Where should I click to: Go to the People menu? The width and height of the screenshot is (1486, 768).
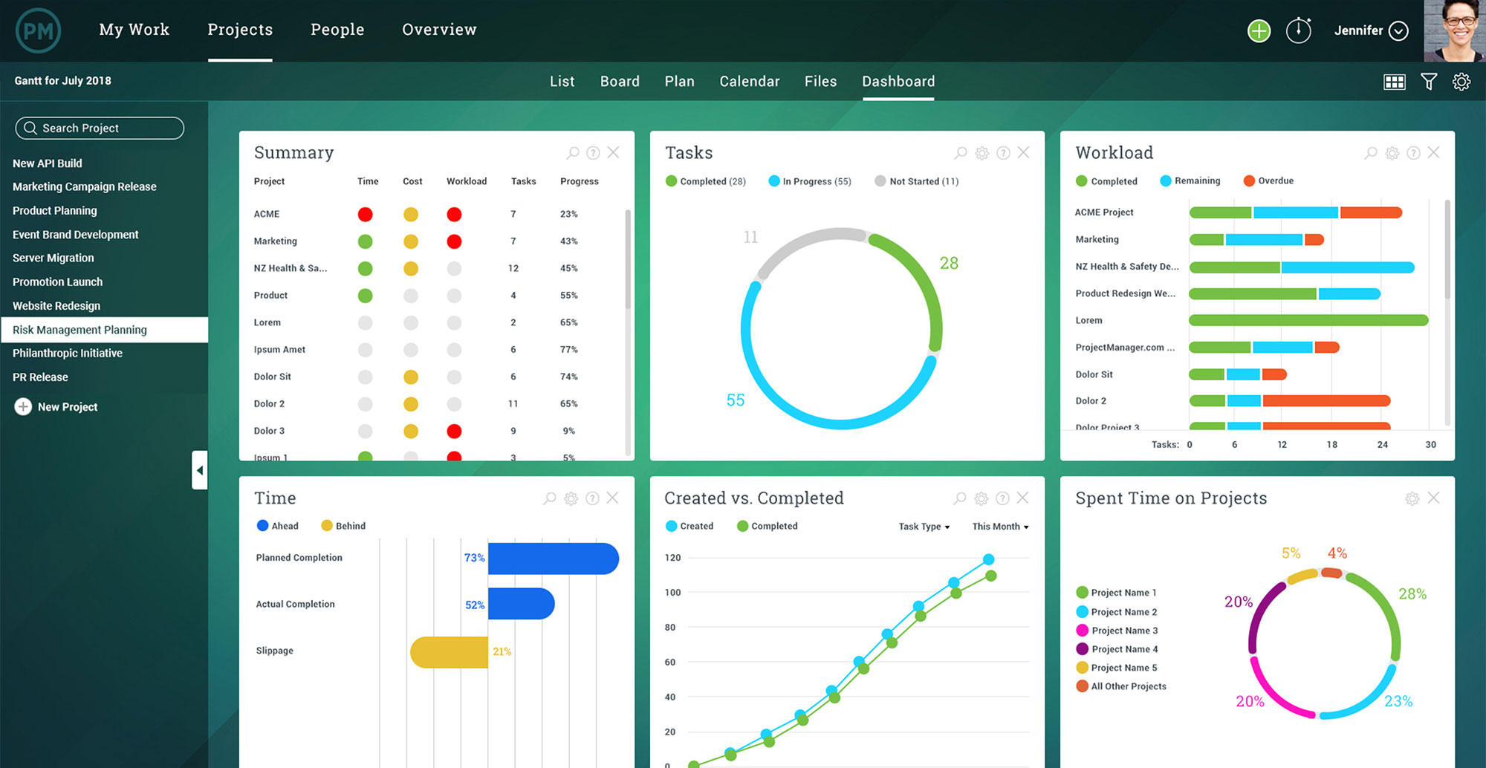pyautogui.click(x=337, y=30)
